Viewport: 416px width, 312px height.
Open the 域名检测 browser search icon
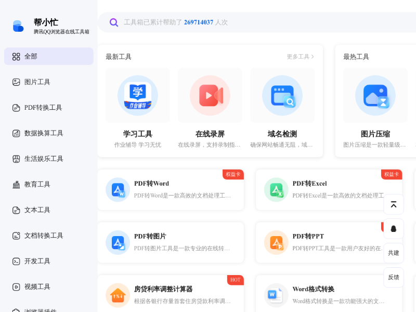[x=282, y=96]
